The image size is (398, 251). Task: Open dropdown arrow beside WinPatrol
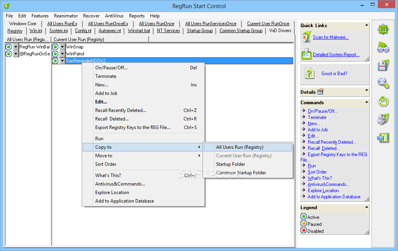point(62,54)
